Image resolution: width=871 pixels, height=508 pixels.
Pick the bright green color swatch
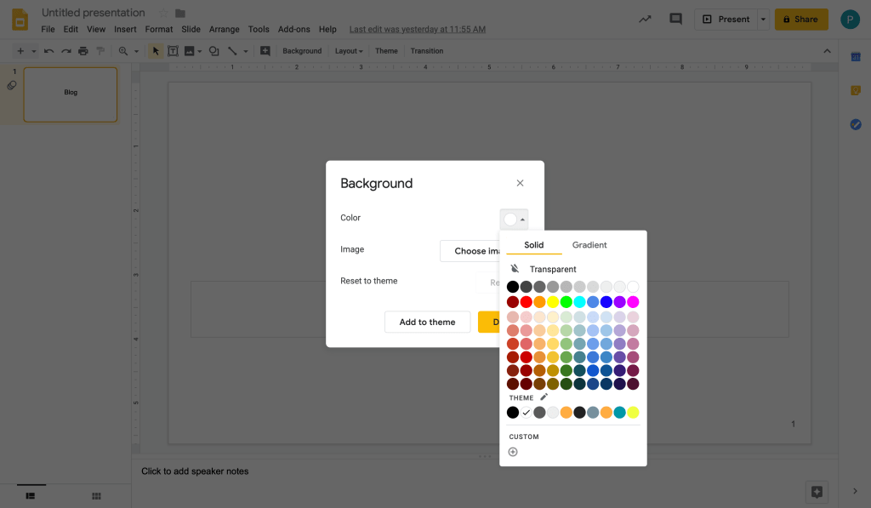566,302
